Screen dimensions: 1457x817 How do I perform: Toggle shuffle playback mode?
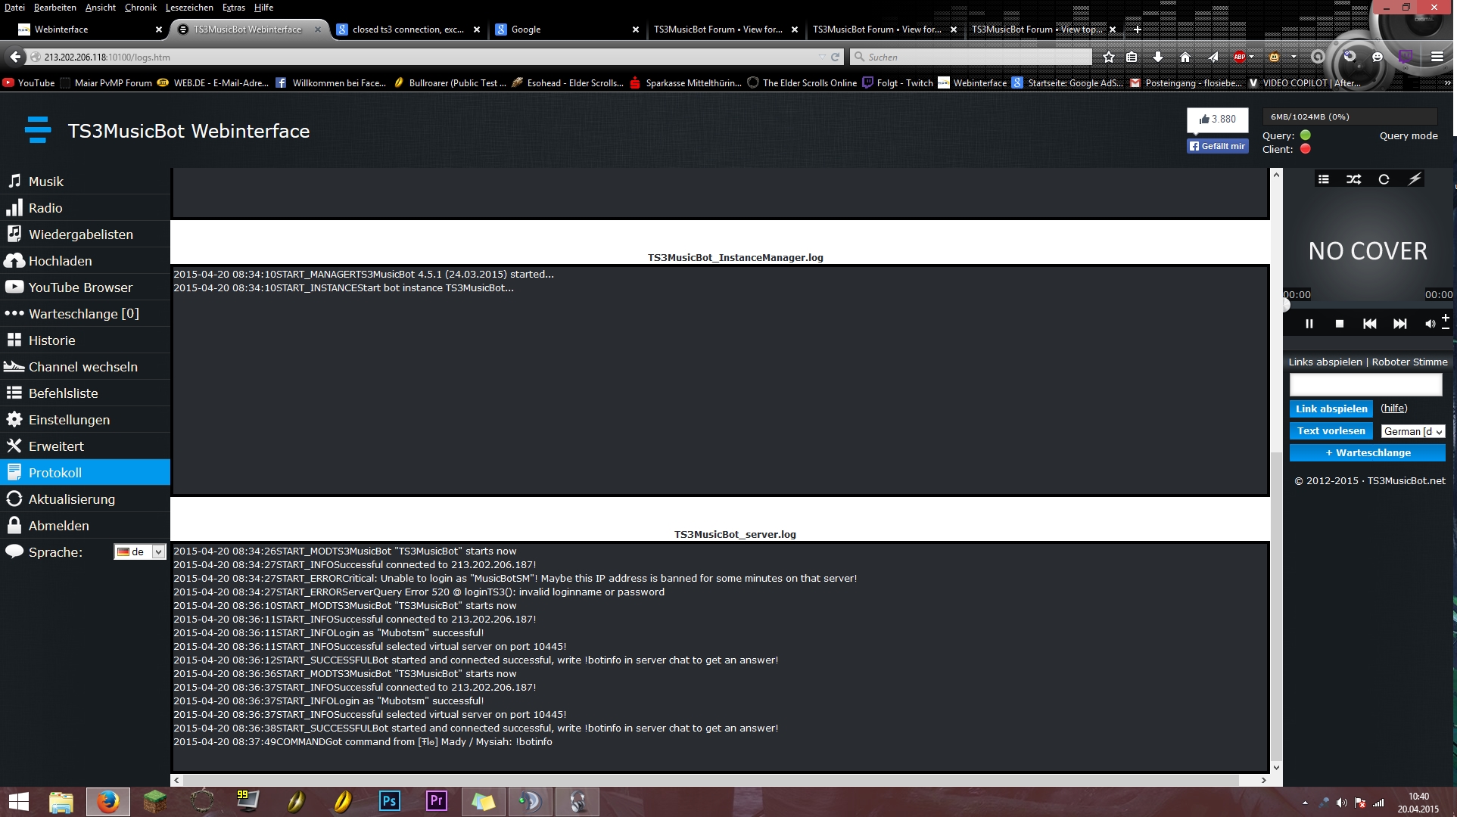click(x=1353, y=179)
